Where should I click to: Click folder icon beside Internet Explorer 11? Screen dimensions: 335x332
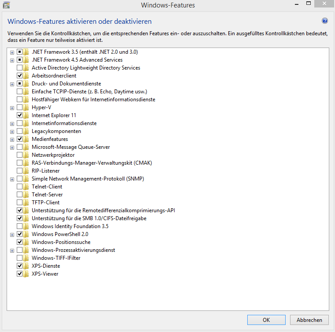(26, 115)
